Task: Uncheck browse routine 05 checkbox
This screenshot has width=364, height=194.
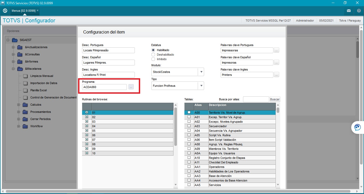Action: (x=87, y=131)
